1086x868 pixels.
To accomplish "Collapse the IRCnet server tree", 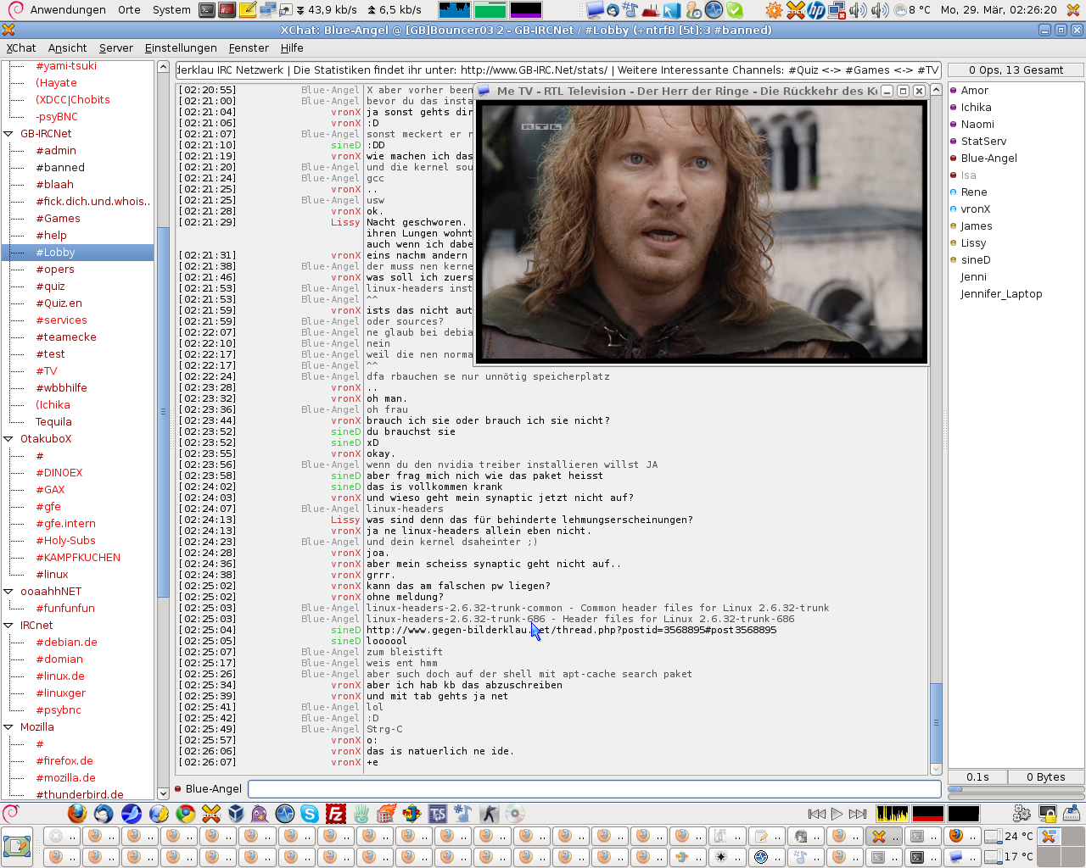I will [x=8, y=626].
